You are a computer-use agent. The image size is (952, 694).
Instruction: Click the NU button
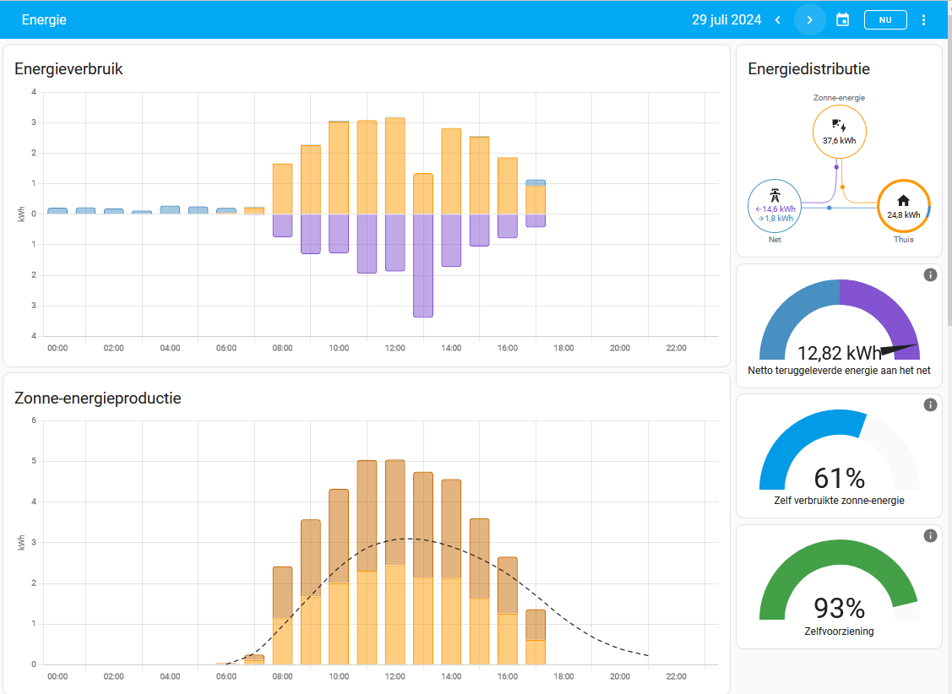click(885, 19)
